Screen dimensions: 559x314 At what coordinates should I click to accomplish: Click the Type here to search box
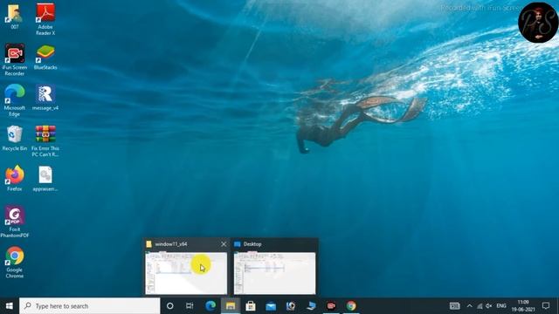(89, 306)
